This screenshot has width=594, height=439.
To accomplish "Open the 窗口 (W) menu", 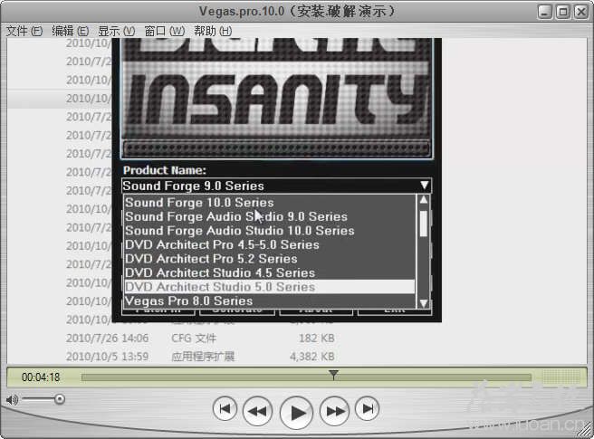I will point(165,31).
